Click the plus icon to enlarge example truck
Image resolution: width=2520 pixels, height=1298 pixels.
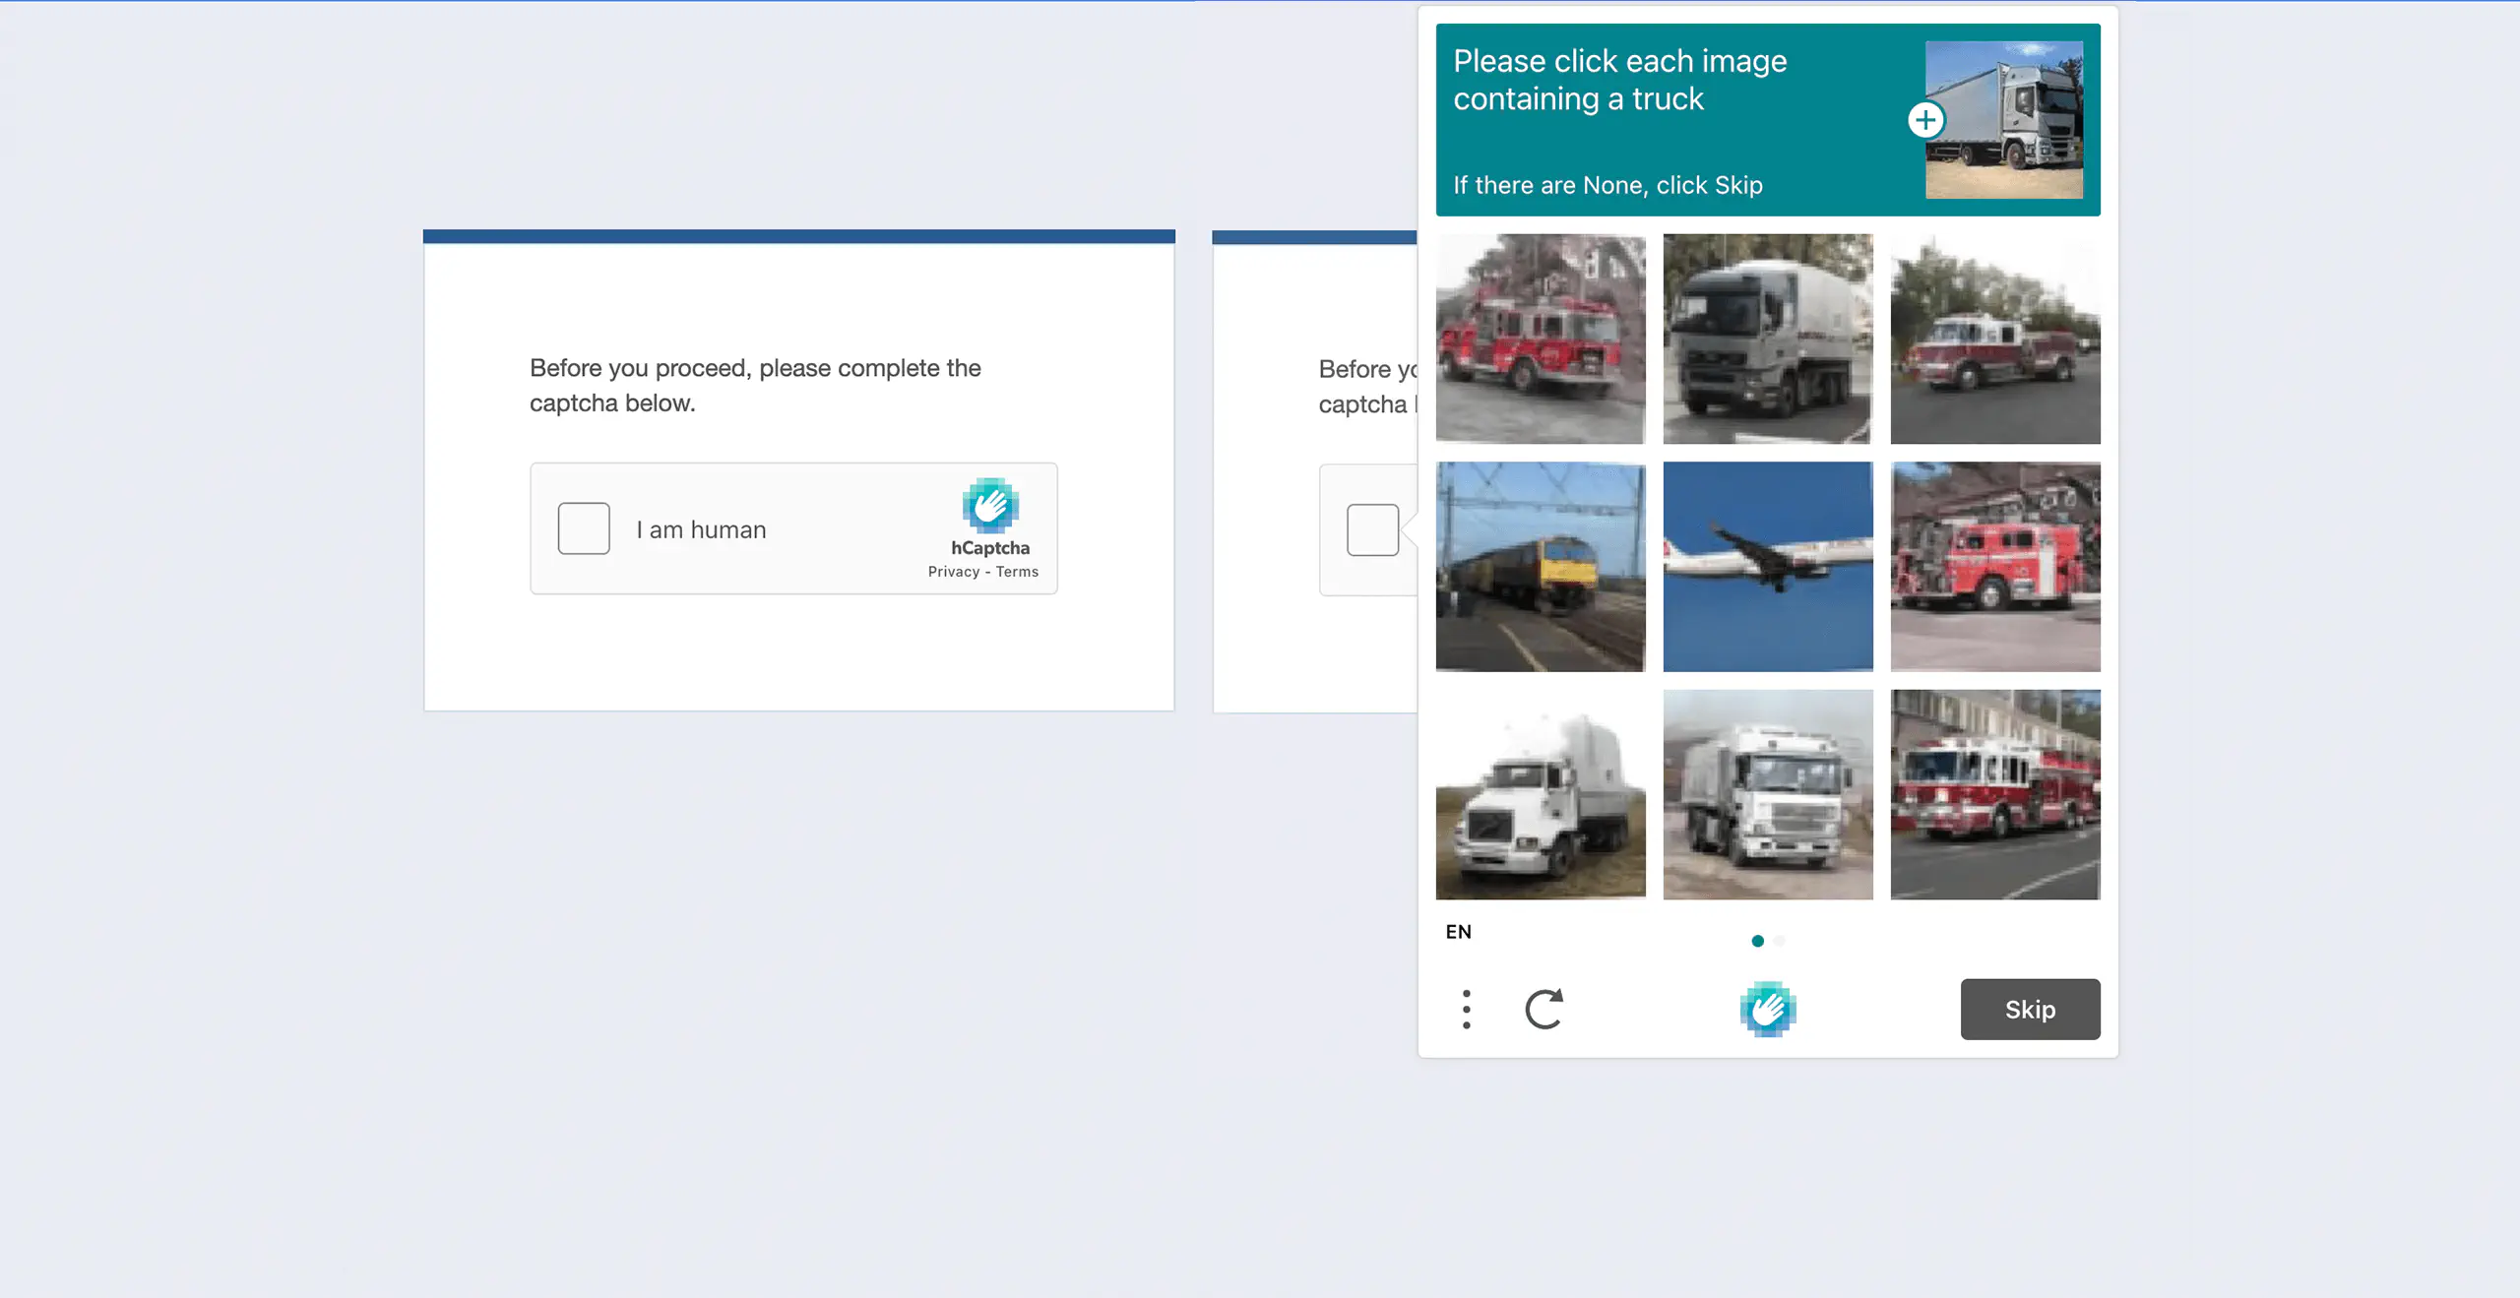click(x=1925, y=120)
